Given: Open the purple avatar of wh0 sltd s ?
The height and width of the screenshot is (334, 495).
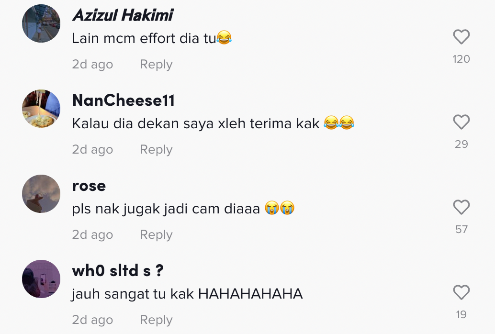Looking at the screenshot, I should click(41, 279).
